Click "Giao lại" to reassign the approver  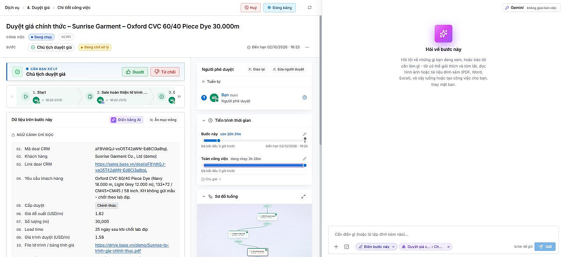coord(257,69)
